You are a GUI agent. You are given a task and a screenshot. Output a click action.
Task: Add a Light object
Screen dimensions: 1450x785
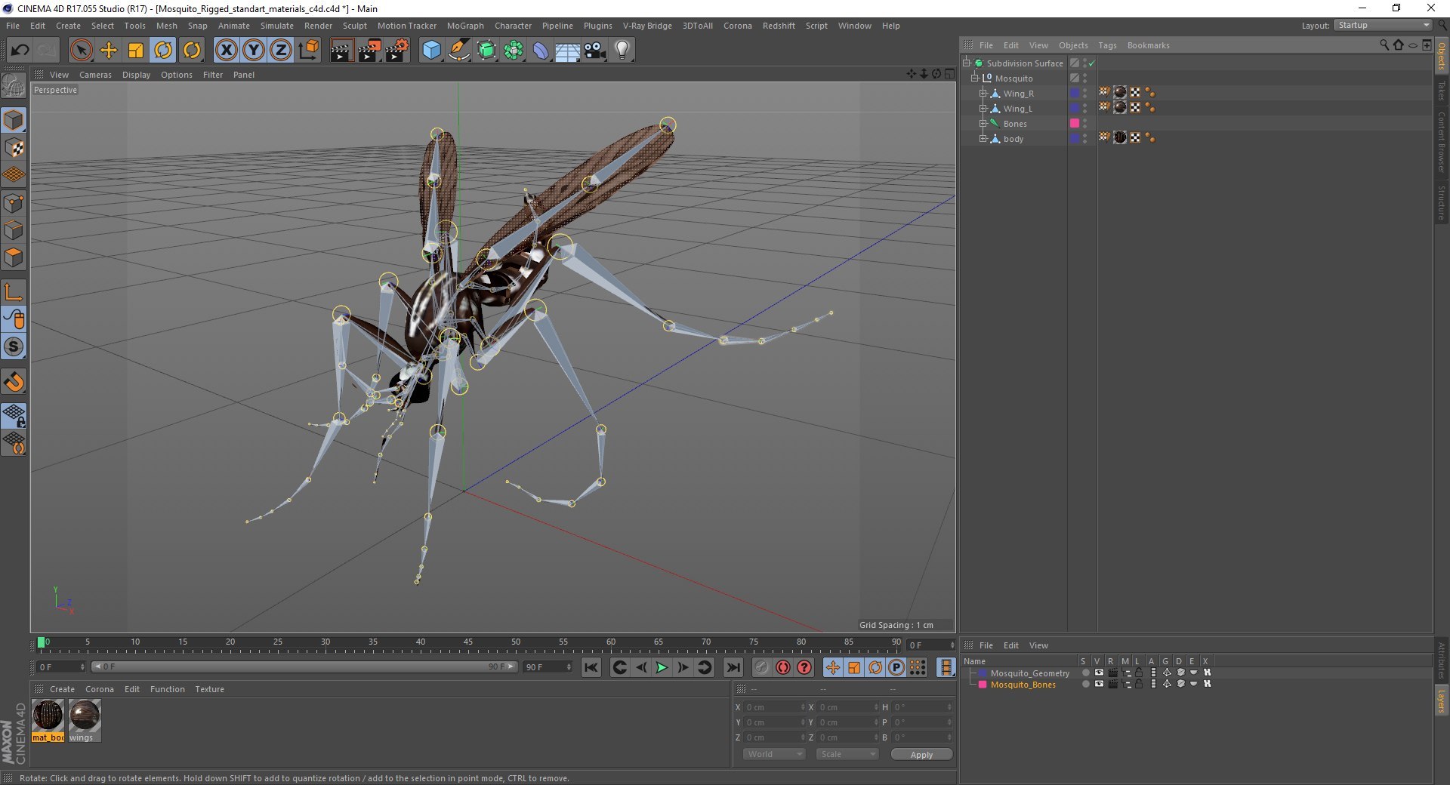point(622,51)
